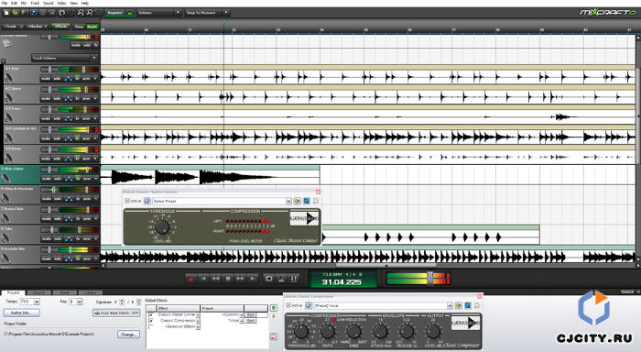Open the Snap To Measure dropdown
Viewport: 641px width, 352px height.
click(226, 13)
